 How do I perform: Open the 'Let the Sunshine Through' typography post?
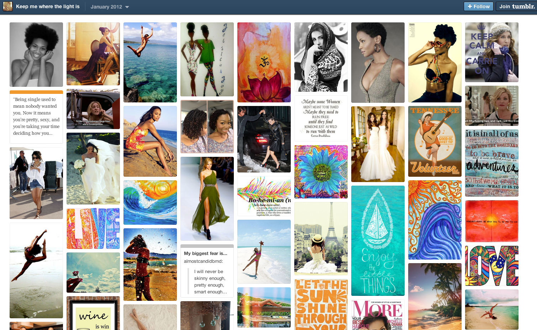tap(321, 306)
